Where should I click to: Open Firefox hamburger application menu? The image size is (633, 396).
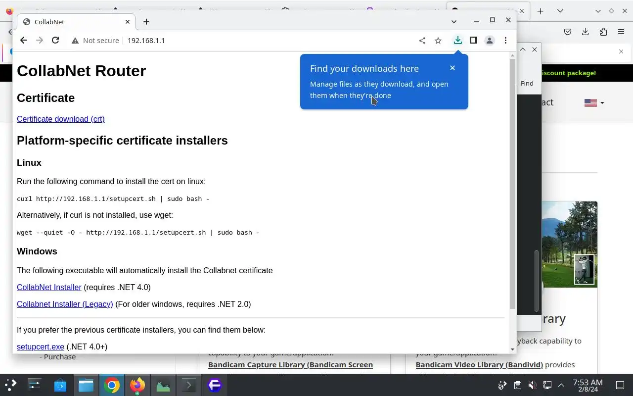tap(621, 32)
